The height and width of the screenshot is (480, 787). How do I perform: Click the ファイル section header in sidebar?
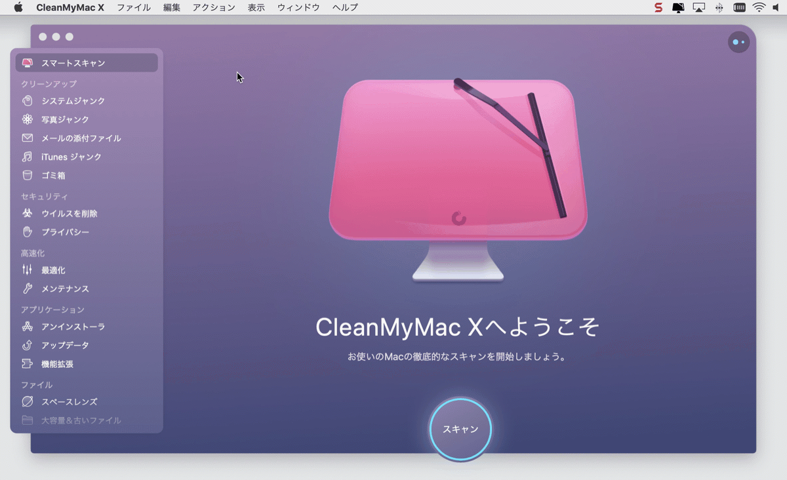tap(37, 385)
